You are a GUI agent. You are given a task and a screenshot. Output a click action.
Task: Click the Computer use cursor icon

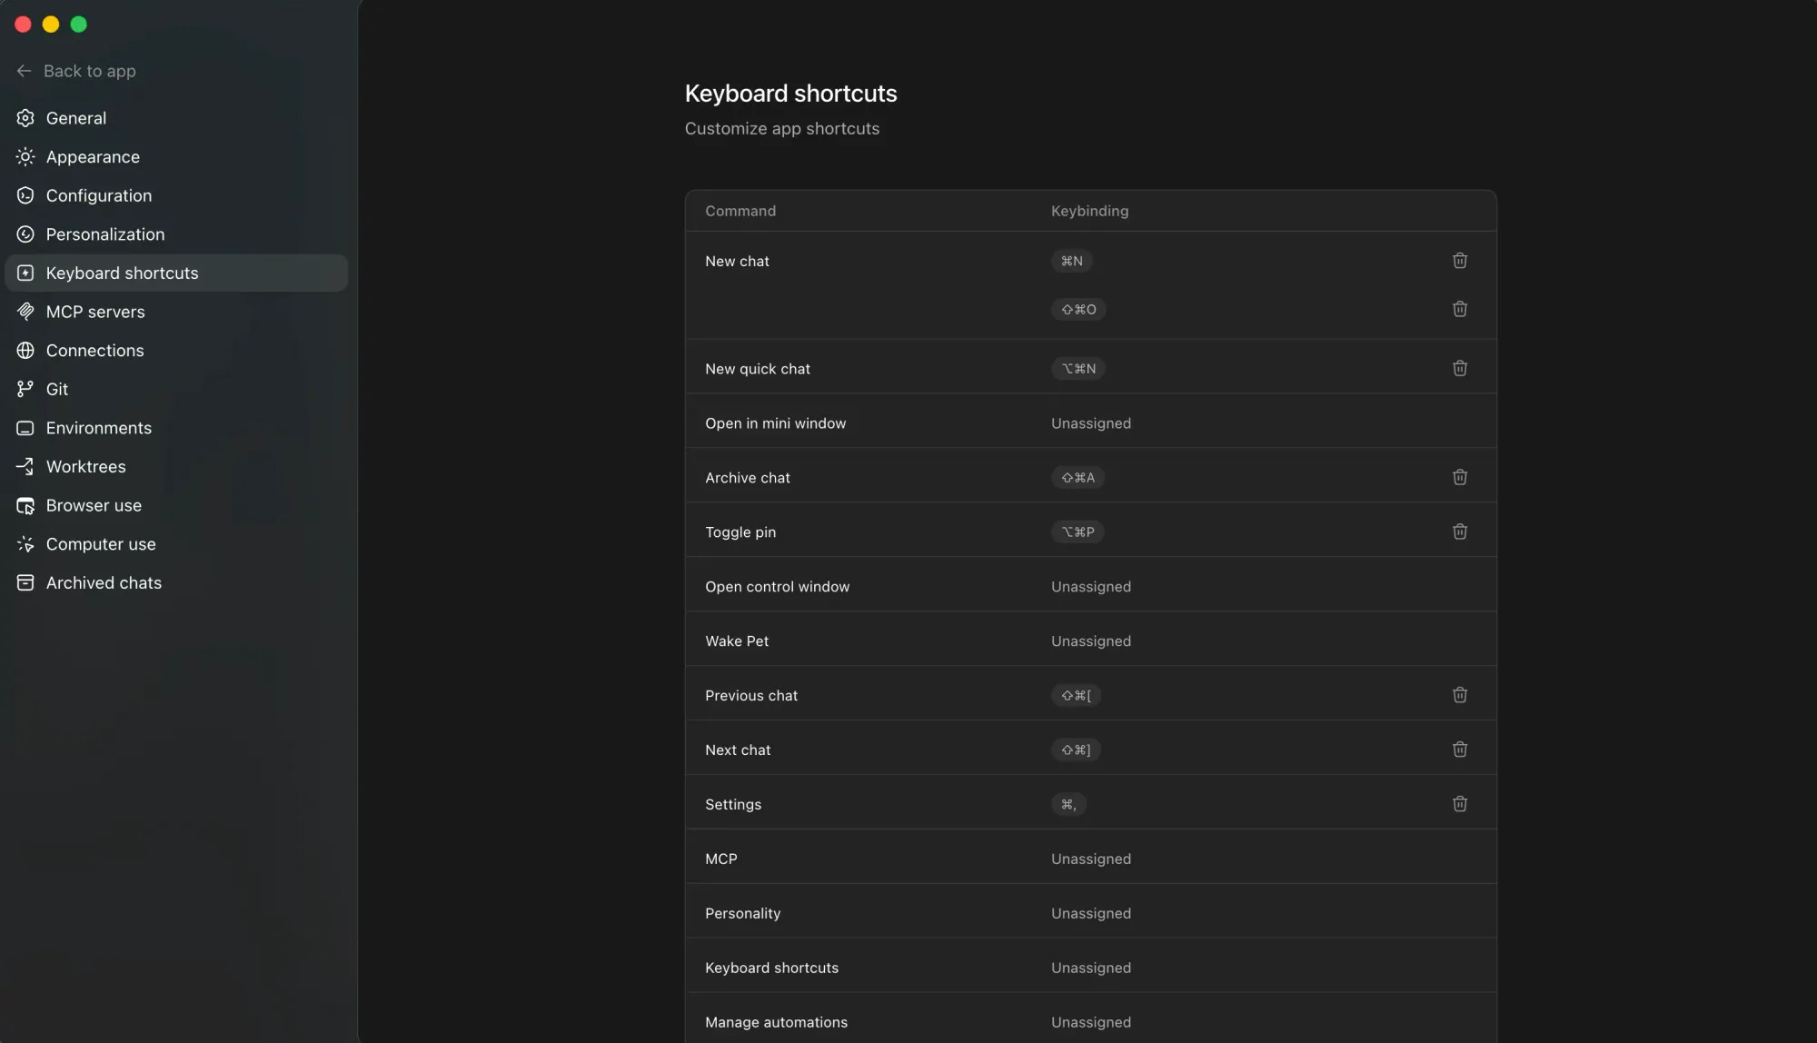pos(25,544)
